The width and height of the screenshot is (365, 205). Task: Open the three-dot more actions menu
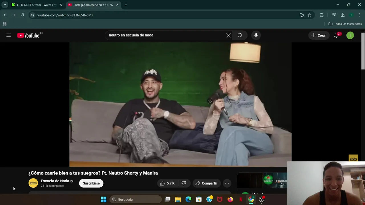227,183
